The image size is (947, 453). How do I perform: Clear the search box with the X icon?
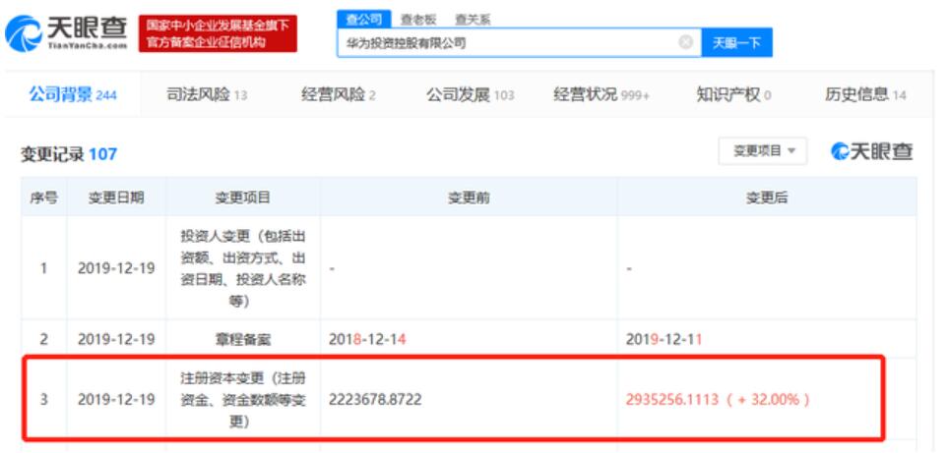(685, 42)
